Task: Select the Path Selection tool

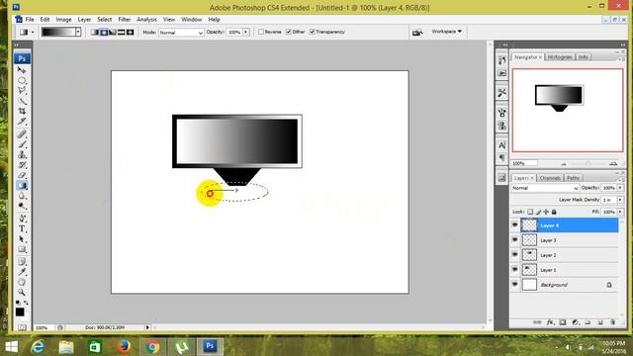Action: pyautogui.click(x=22, y=239)
